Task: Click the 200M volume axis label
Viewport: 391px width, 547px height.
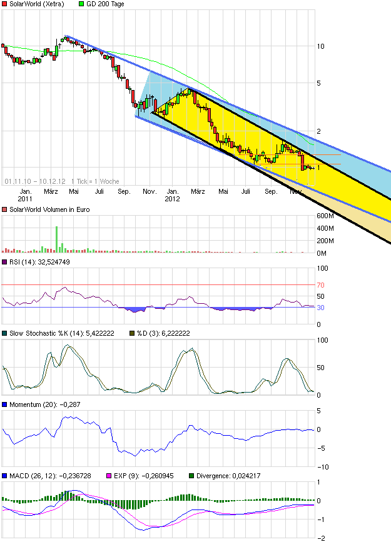Action: coord(325,241)
